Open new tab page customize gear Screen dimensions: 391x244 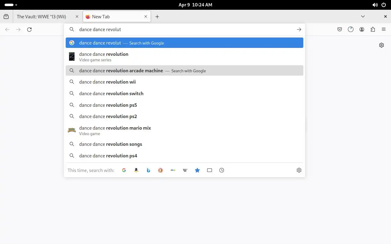(382, 45)
